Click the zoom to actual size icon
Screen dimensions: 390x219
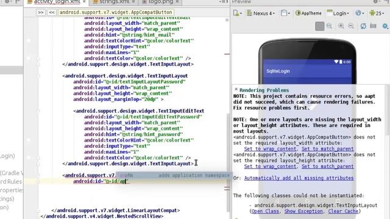pos(329,26)
